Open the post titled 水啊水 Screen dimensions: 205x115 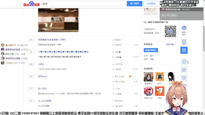click(x=41, y=64)
